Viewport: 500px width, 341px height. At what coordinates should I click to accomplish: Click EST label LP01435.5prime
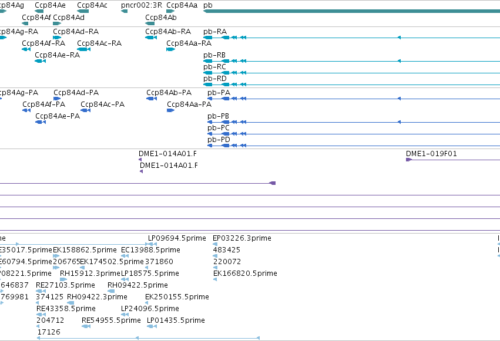(x=176, y=320)
